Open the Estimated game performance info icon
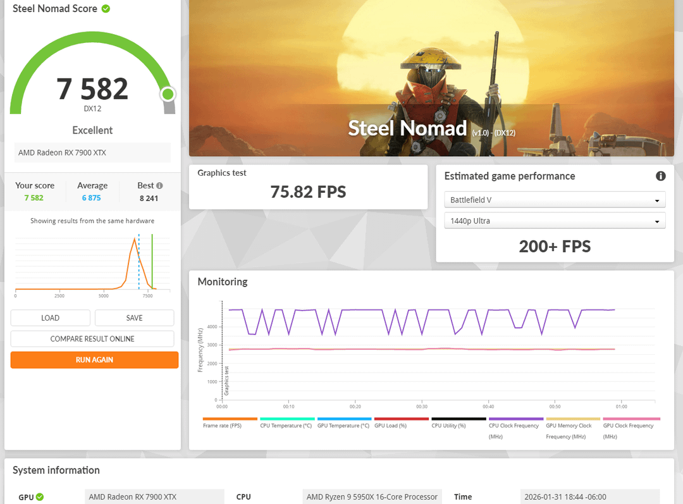This screenshot has height=504, width=683. click(x=661, y=176)
